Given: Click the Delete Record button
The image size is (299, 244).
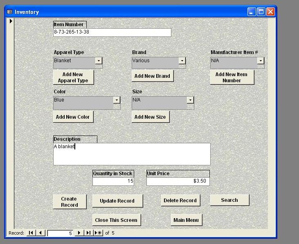Looking at the screenshot, I should (x=180, y=201).
